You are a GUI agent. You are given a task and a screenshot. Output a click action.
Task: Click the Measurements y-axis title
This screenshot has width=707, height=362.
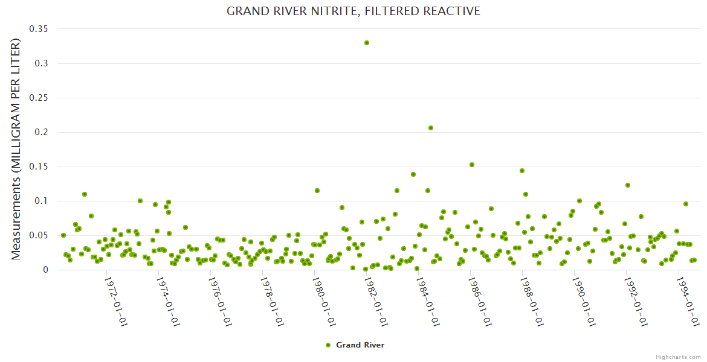16,149
